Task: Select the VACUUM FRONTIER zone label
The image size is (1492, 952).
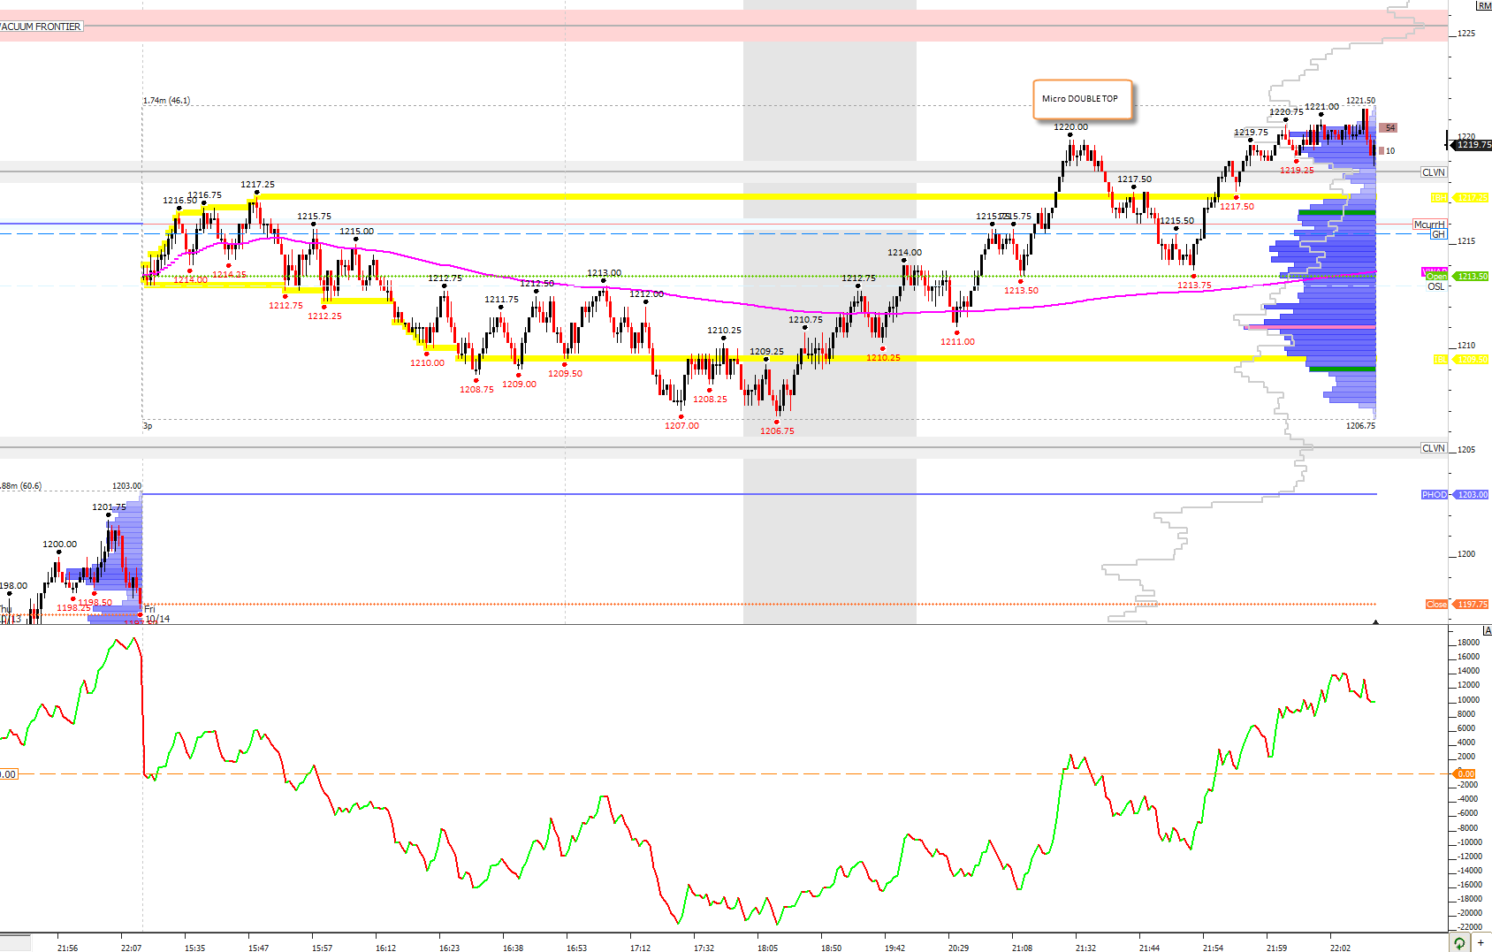Action: point(41,27)
